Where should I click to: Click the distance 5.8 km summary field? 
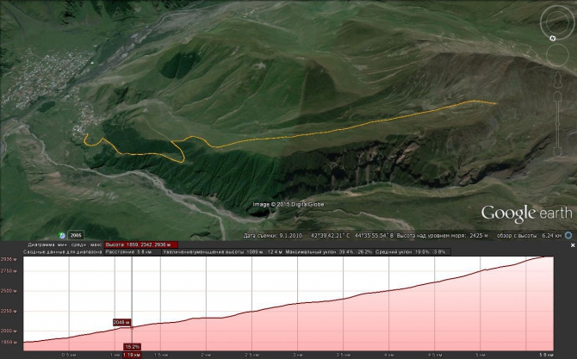118,251
